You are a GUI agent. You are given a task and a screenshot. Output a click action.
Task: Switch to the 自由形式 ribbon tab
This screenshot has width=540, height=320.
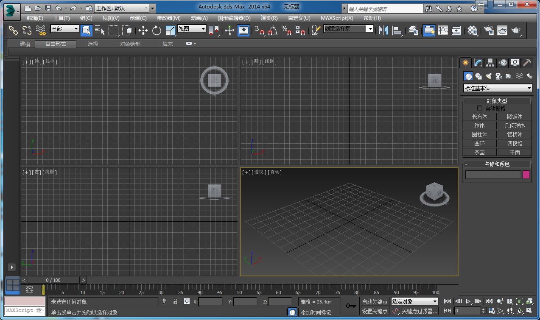point(56,44)
